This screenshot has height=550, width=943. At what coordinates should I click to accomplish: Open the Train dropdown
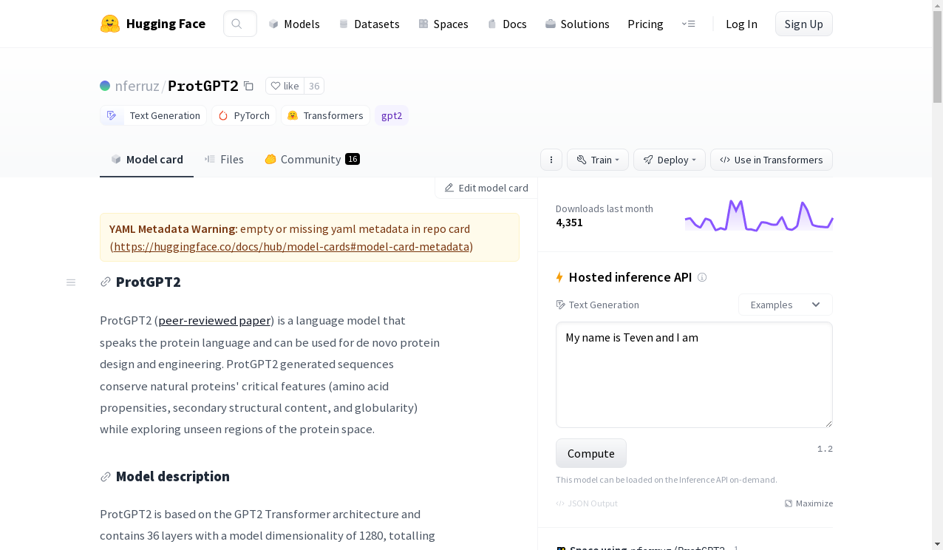pos(598,160)
